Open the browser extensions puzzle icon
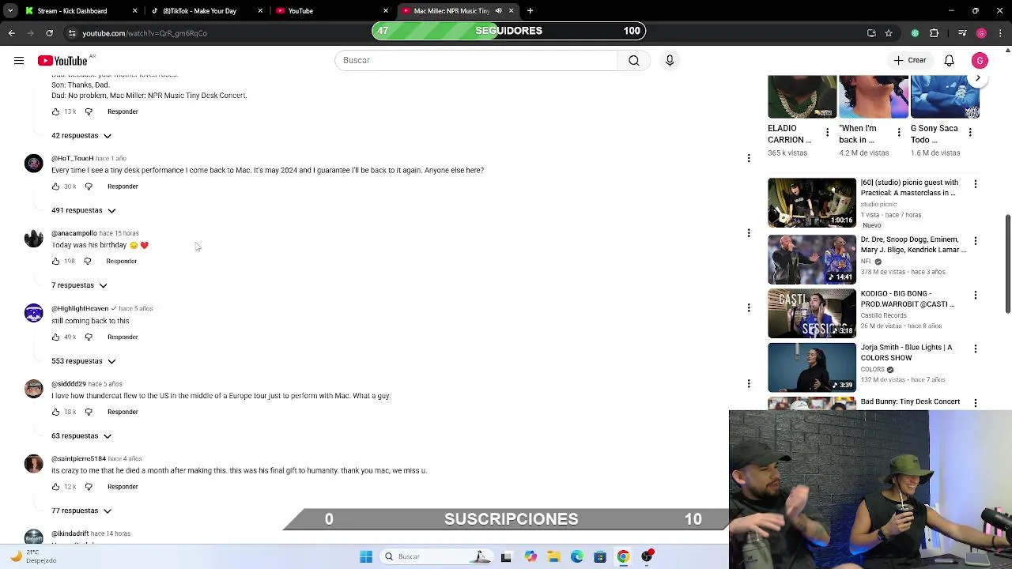 point(934,33)
